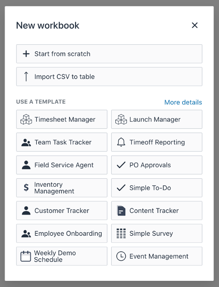This screenshot has height=287, width=219.
Task: Click the bell icon beside Timeoff Reporting
Action: (121, 142)
